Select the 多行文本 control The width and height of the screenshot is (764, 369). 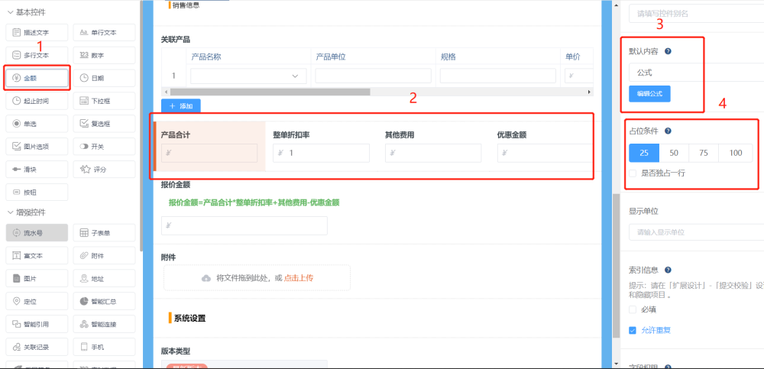[37, 56]
